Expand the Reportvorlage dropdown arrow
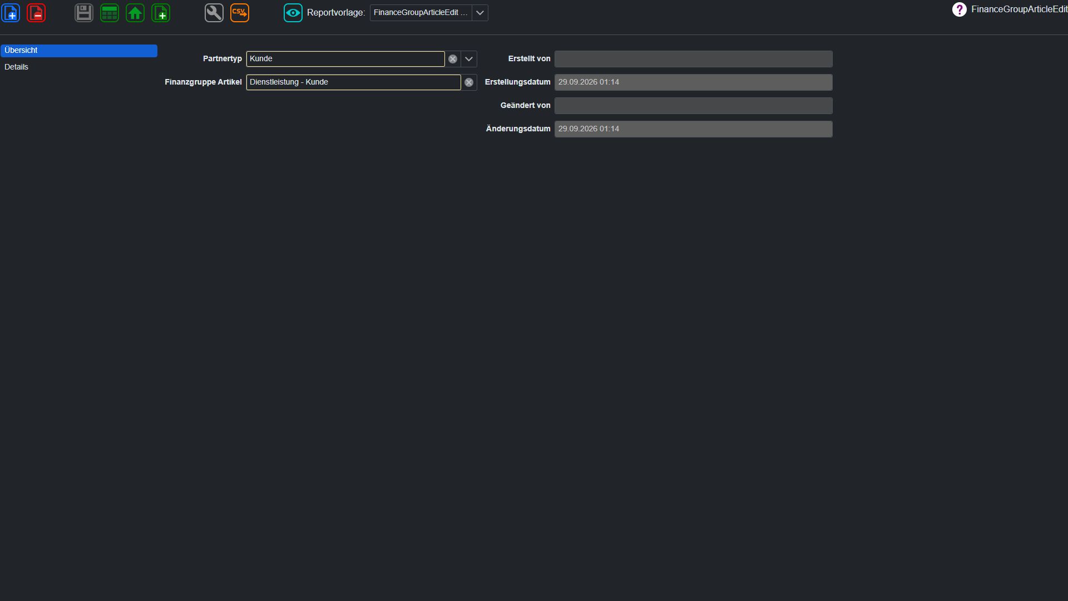This screenshot has width=1068, height=601. coord(480,13)
